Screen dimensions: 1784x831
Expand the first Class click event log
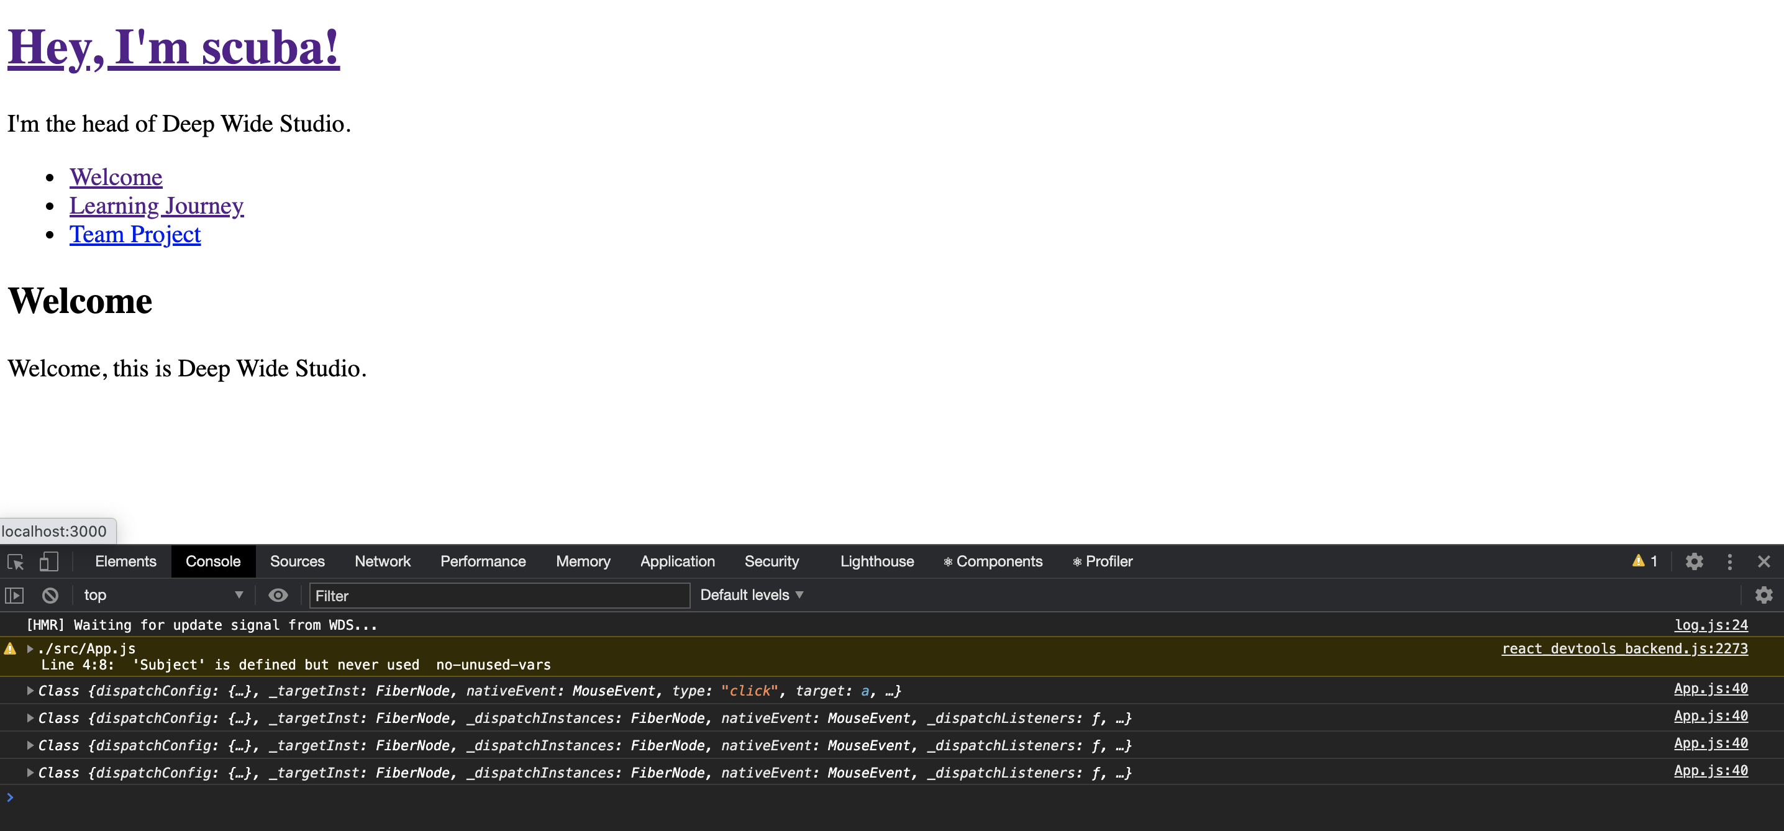30,691
